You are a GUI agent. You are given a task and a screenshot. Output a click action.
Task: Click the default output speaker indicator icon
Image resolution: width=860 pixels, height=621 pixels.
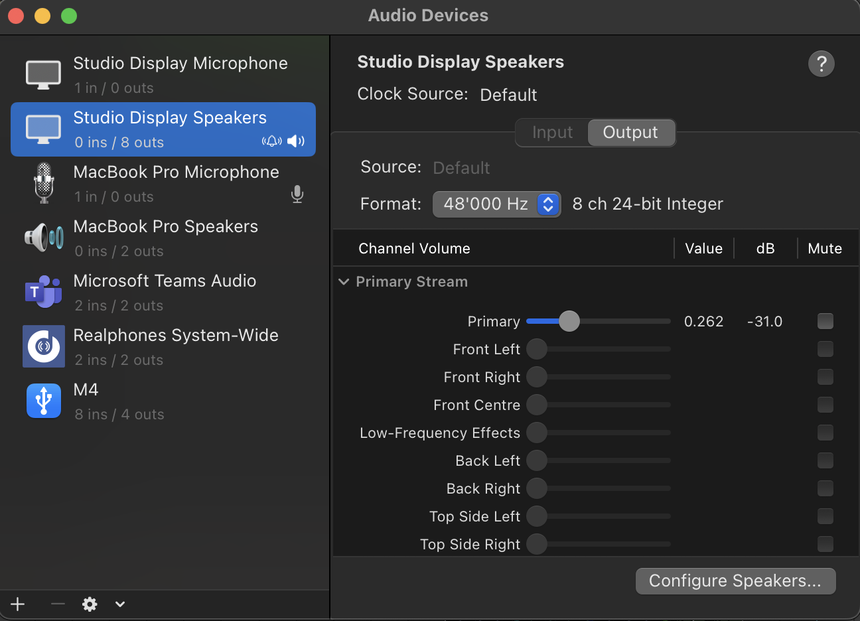(296, 141)
